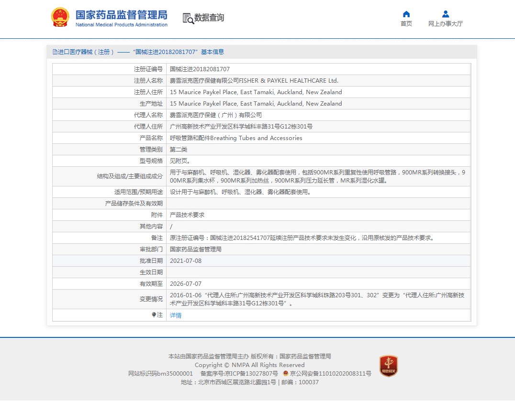515x411 pixels.
Task: Click the online service hall person icon
Action: pos(446,14)
